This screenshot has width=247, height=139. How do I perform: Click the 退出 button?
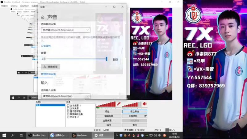135,125
